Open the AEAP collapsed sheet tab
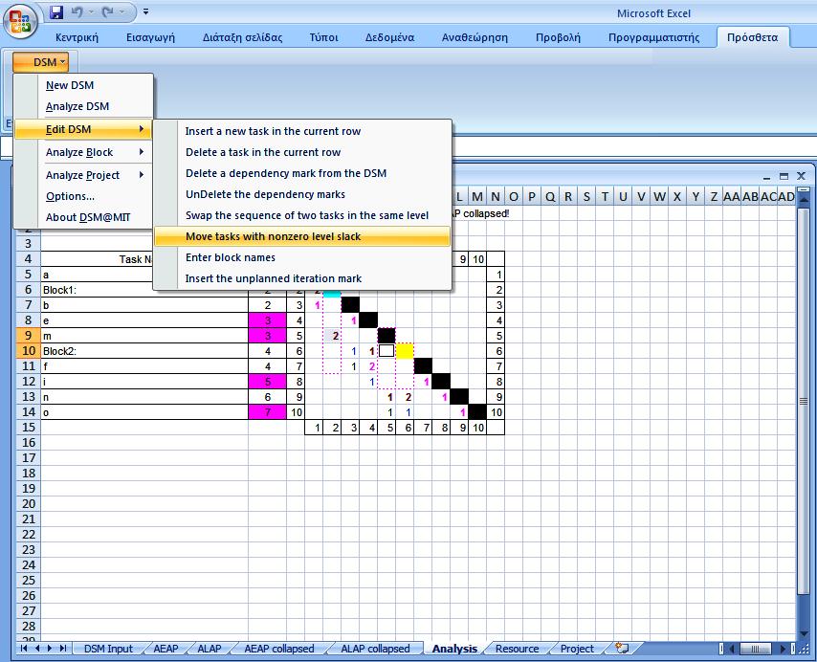Image resolution: width=817 pixels, height=662 pixels. click(279, 649)
